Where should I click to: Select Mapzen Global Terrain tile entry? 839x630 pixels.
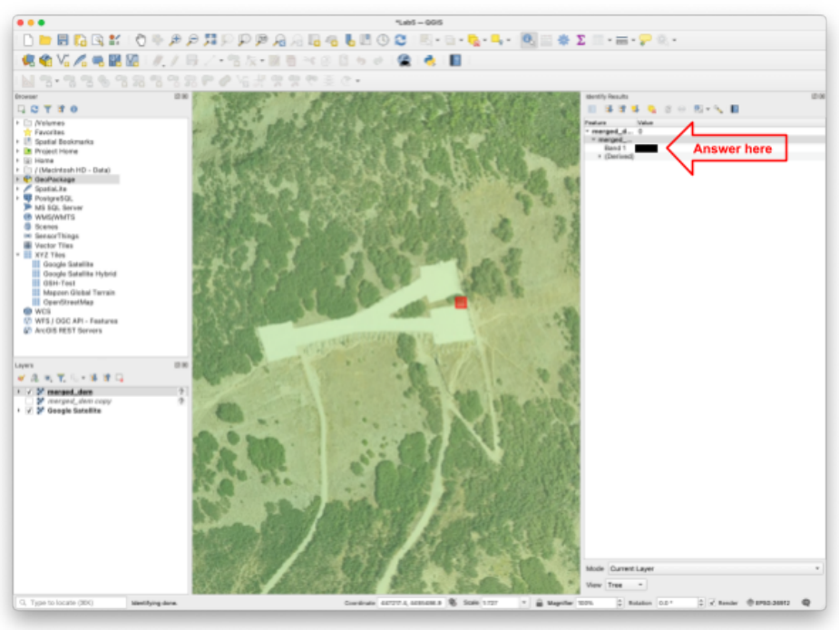tap(79, 293)
